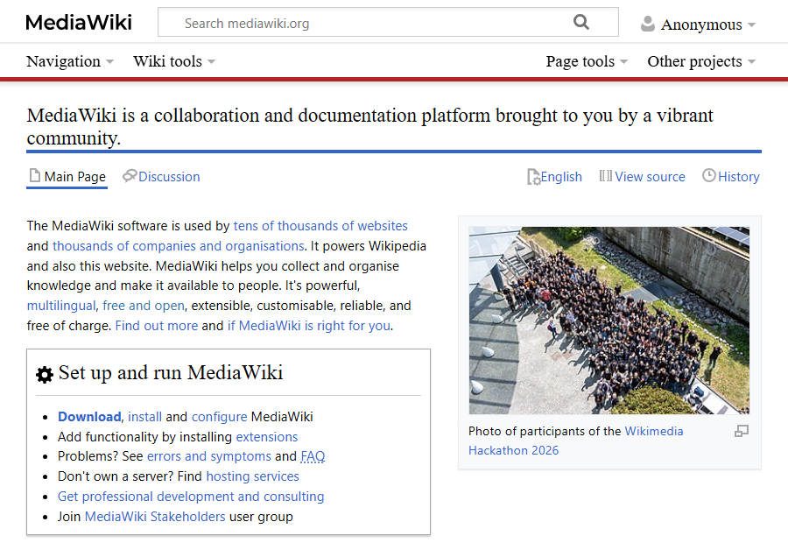Click the language settings icon beside English
Screen dimensions: 788x543
534,177
